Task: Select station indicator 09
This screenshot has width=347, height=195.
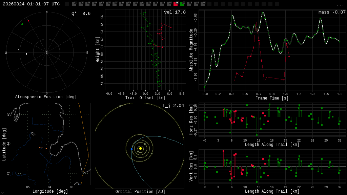Action: pos(128,4)
